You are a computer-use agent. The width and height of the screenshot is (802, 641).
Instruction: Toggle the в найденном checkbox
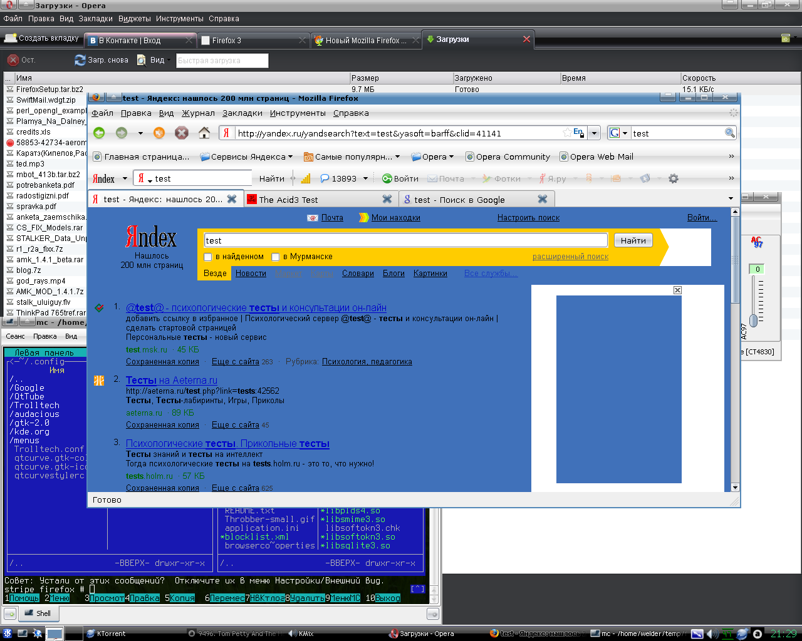pos(208,257)
